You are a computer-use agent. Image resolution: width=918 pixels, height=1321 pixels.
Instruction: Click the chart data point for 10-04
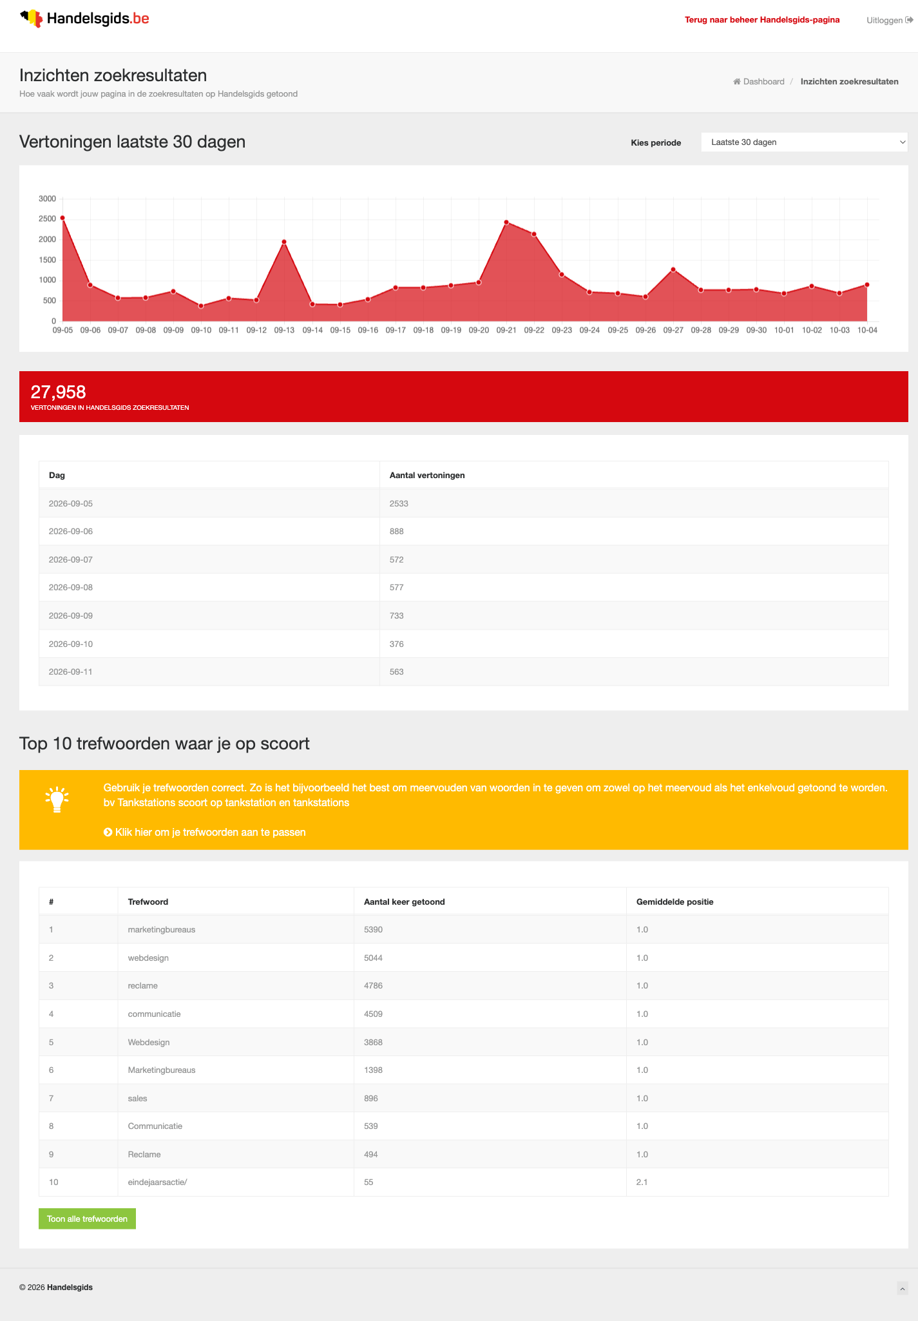pos(867,284)
